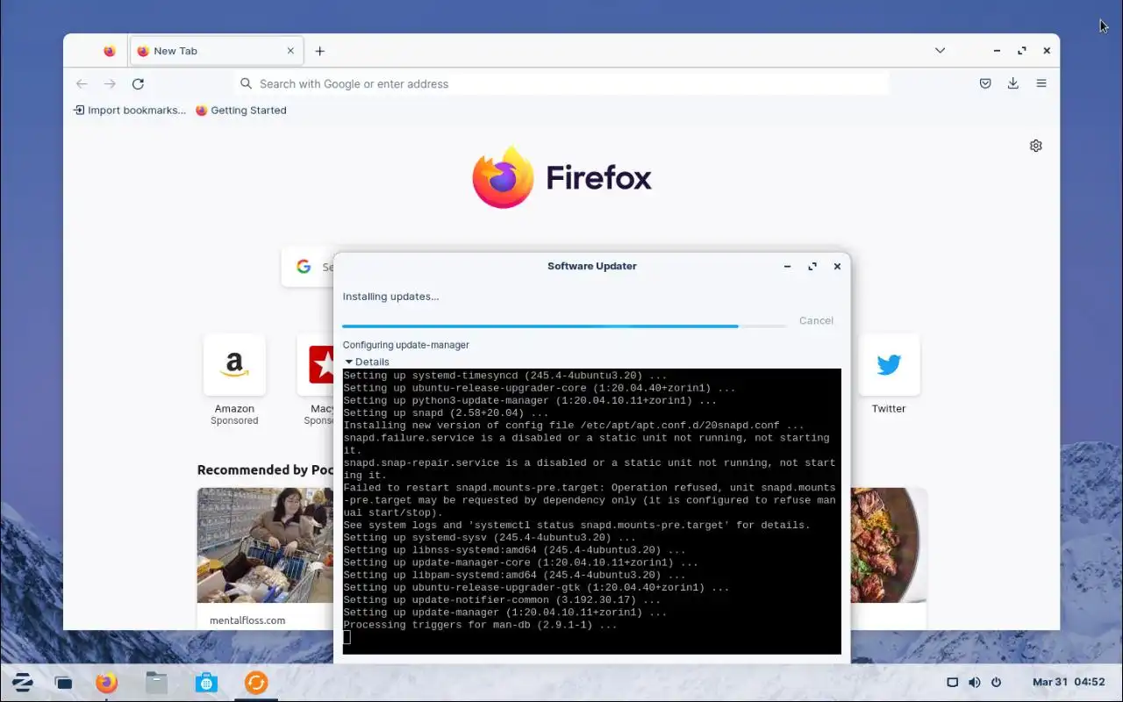Image resolution: width=1123 pixels, height=702 pixels.
Task: Open the Software store taskbar icon
Action: pos(206,682)
